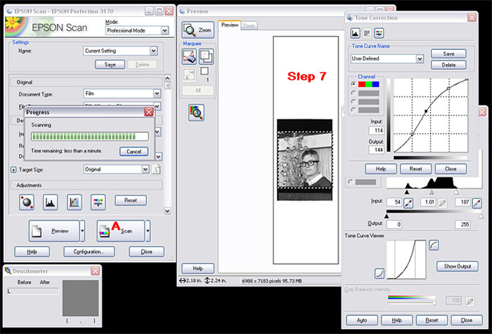Screen dimensions: 492x334
Task: Click the Output field showing 255
Action: click(462, 224)
